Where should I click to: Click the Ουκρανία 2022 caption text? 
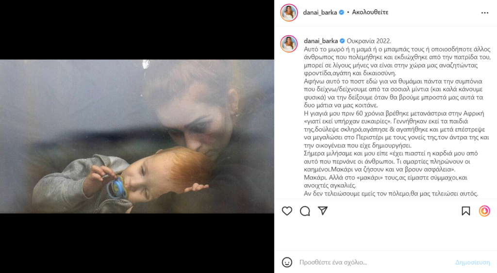[x=369, y=41]
